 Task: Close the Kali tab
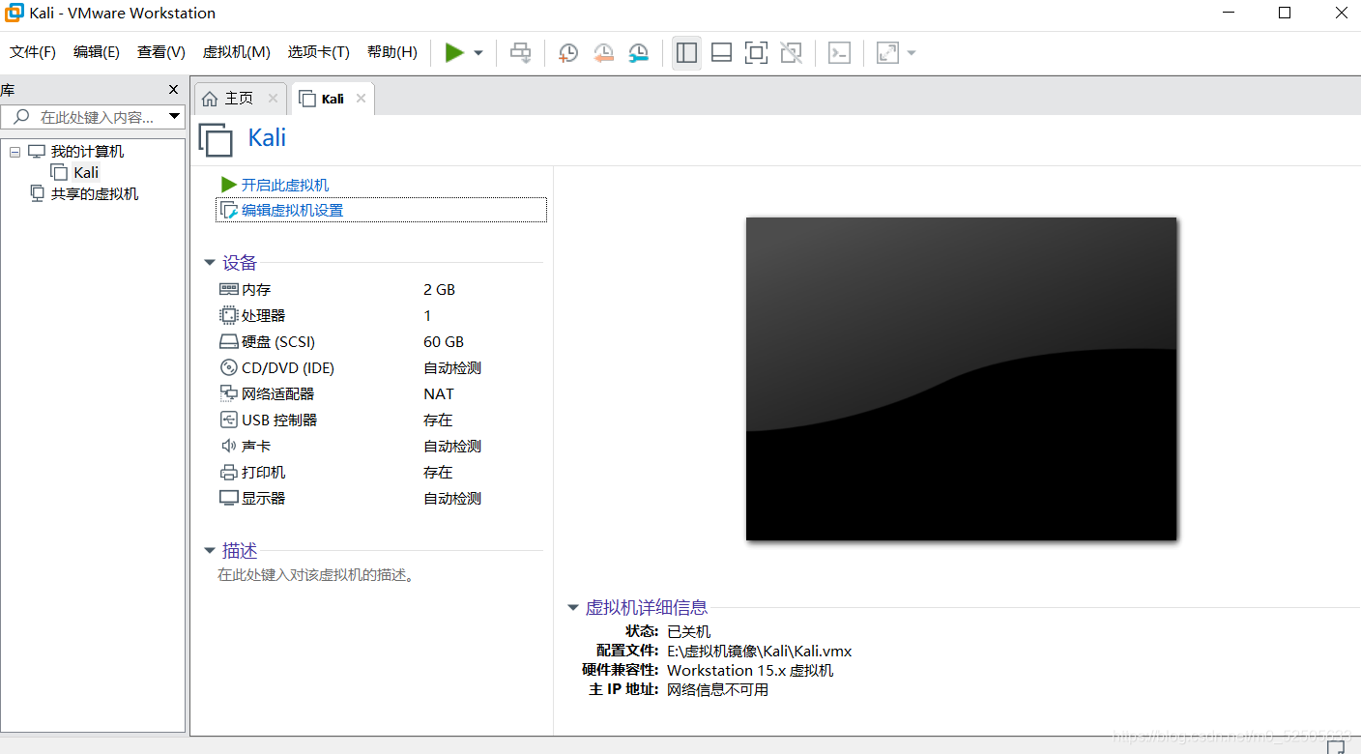pos(361,99)
